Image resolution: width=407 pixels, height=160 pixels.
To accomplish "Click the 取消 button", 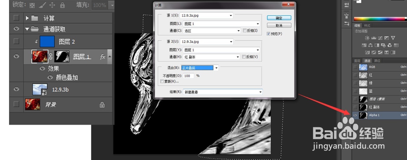I will pyautogui.click(x=279, y=26).
